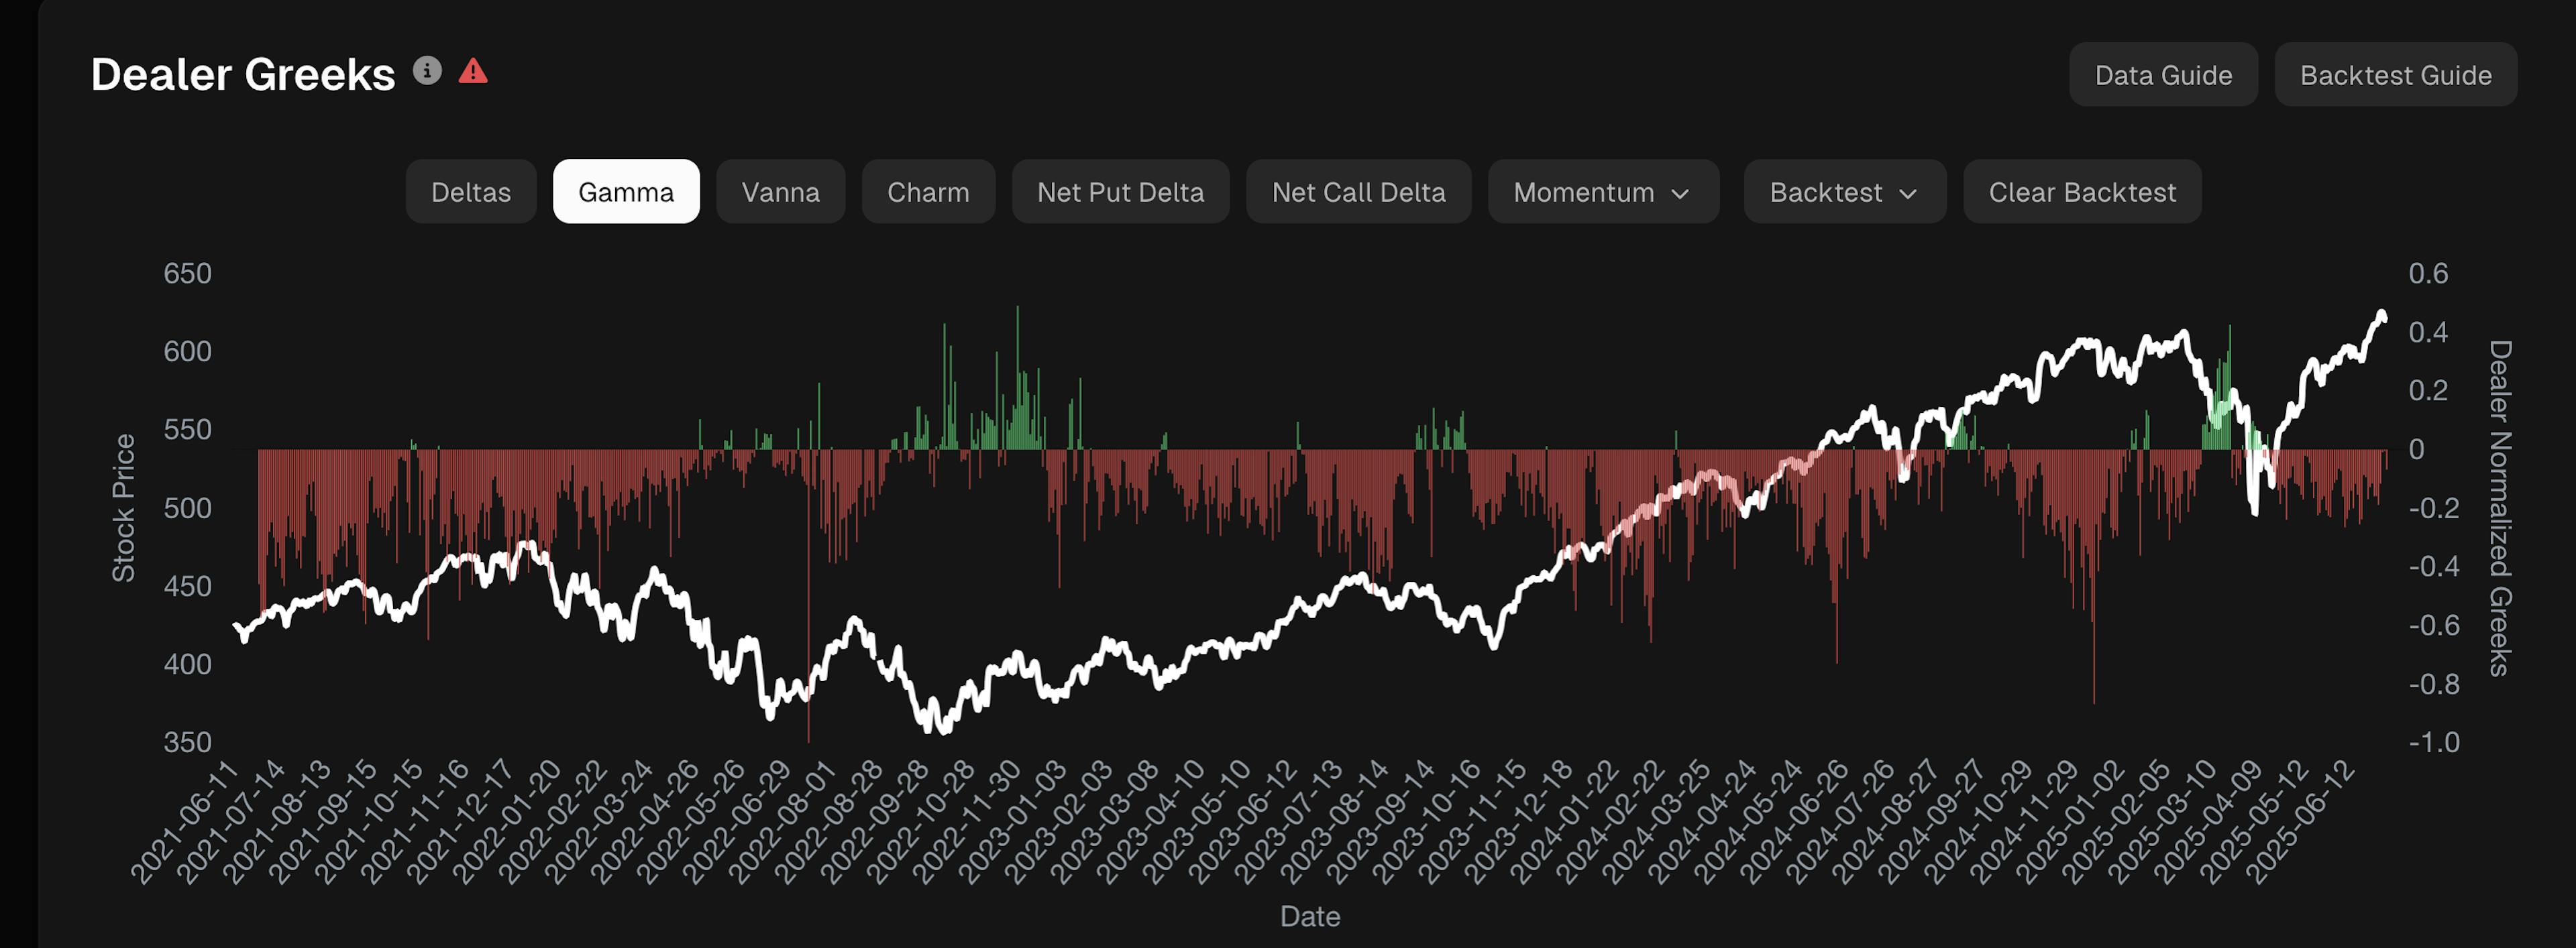The width and height of the screenshot is (2576, 948).
Task: Click the Backtest dropdown chevron arrow
Action: 1908,193
